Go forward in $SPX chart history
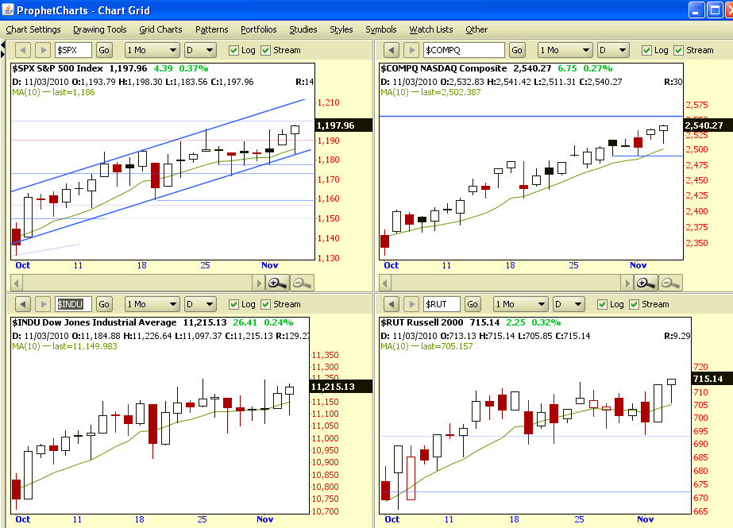Image resolution: width=733 pixels, height=528 pixels. tap(43, 50)
